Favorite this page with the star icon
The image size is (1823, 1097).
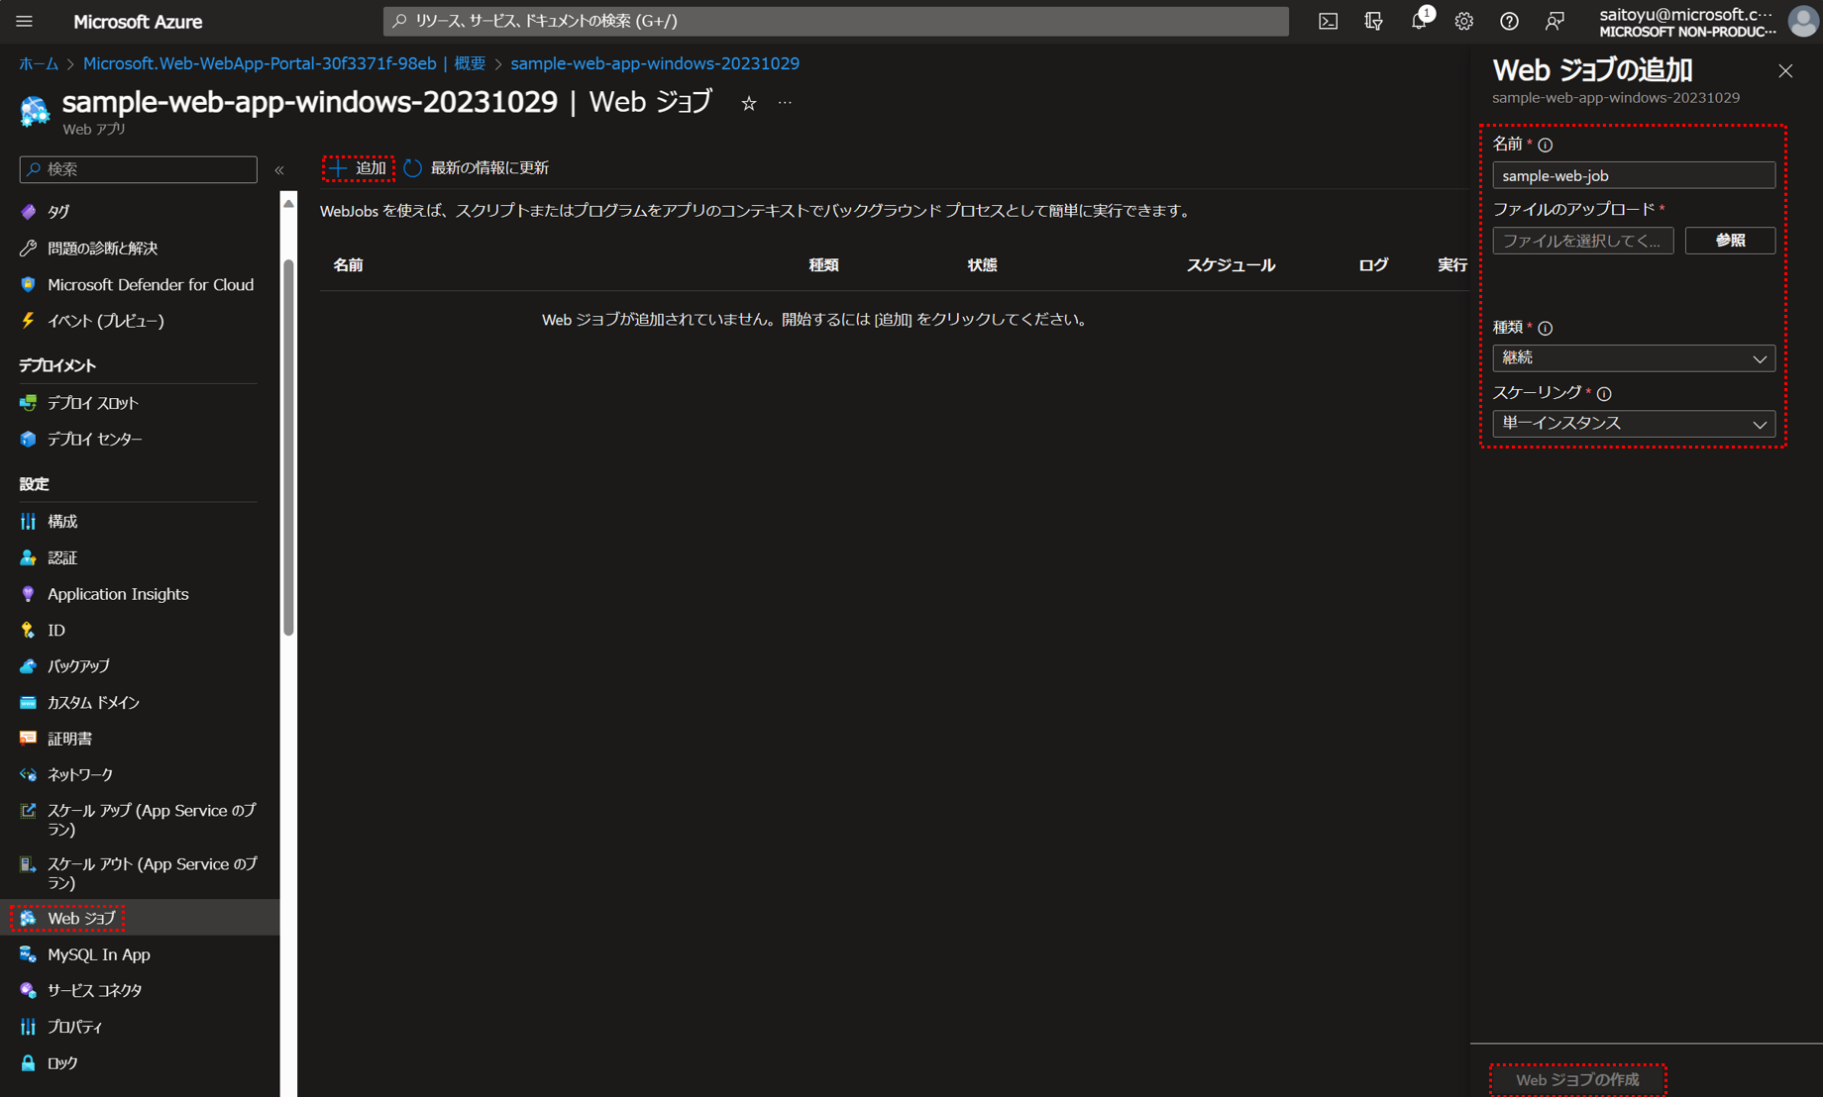pos(749,103)
